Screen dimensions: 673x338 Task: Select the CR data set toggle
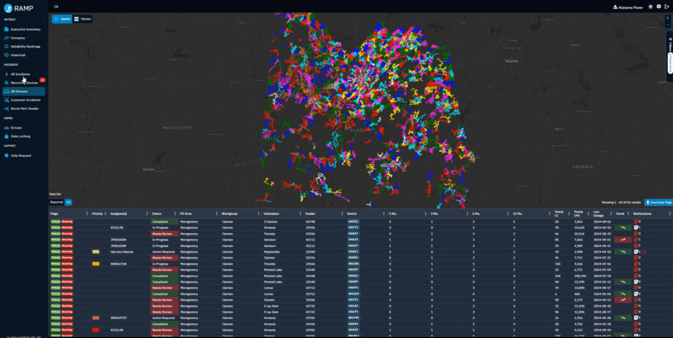pos(68,202)
